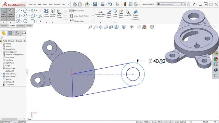Screen dimensions: 219x123
Task: Click the Trim Entities tool
Action: (x=47, y=13)
